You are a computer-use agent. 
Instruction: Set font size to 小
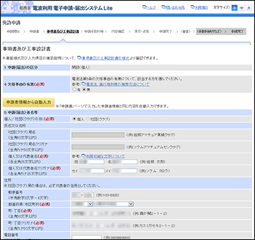point(235,8)
